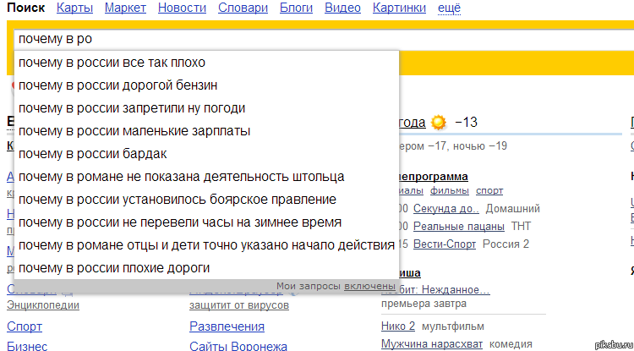Switch to Новости tab
634x351 pixels.
[182, 8]
